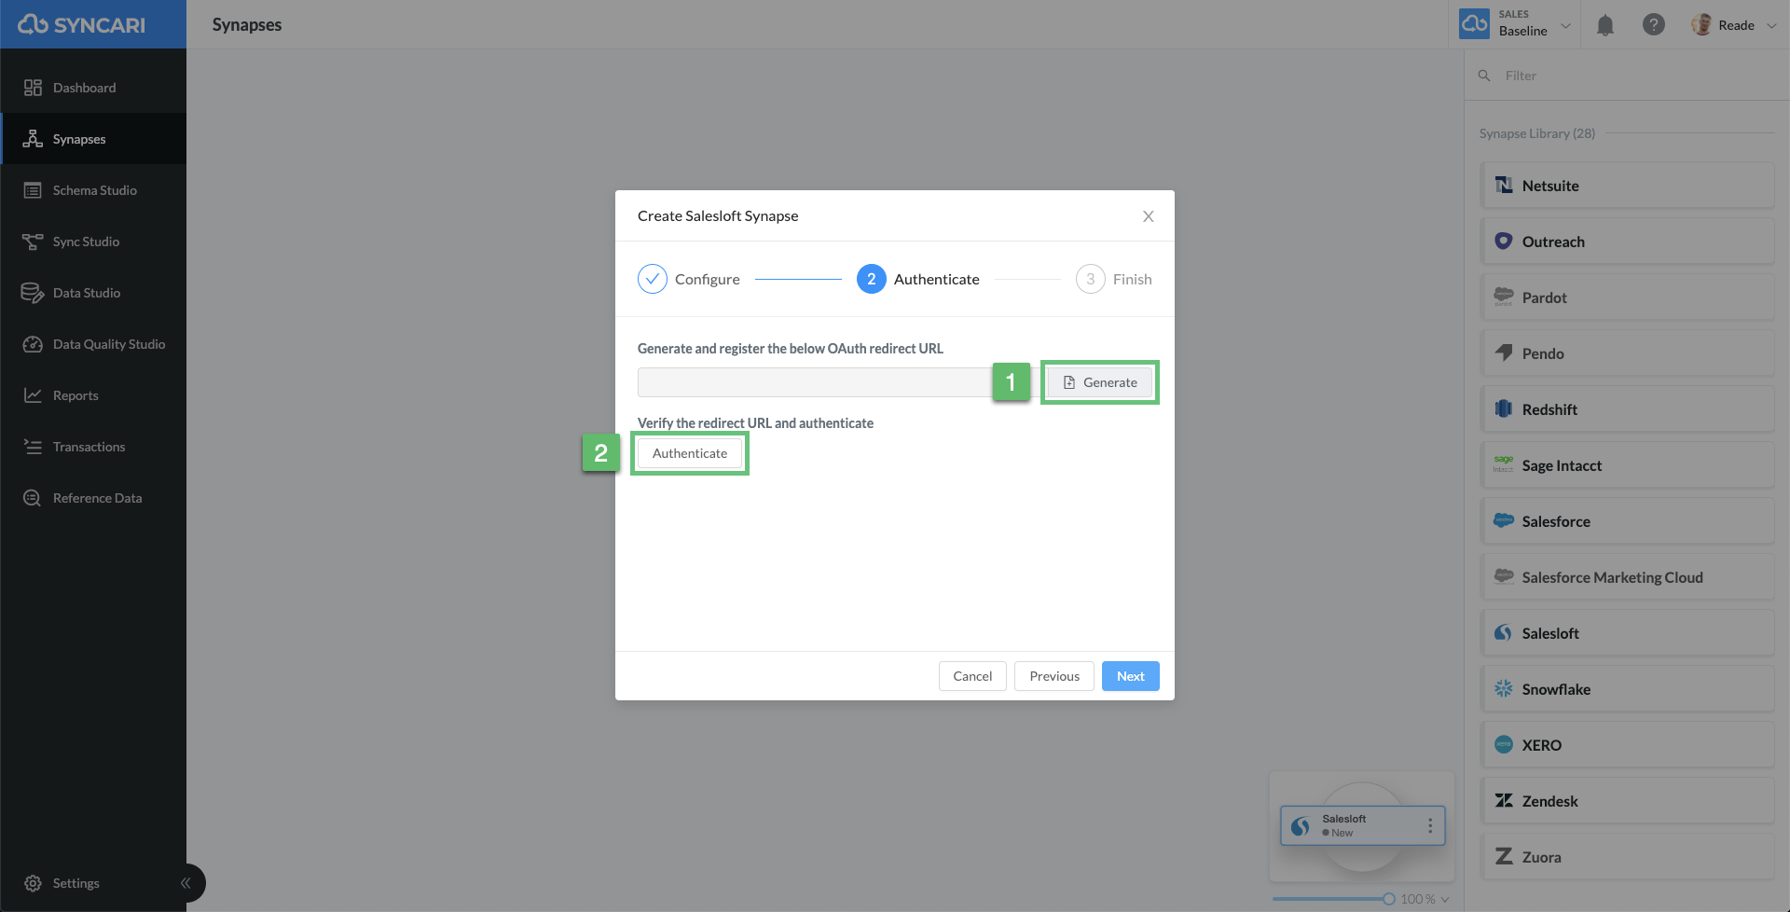The height and width of the screenshot is (912, 1790).
Task: Open Schema Studio
Action: [93, 190]
